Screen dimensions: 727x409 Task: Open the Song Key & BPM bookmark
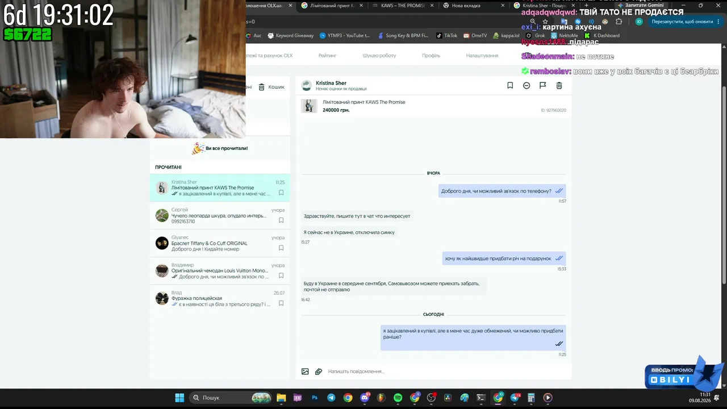pos(403,35)
